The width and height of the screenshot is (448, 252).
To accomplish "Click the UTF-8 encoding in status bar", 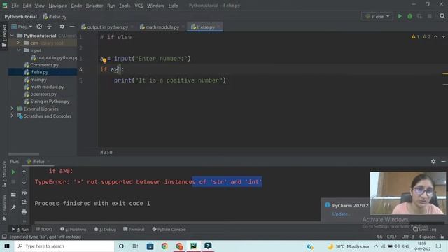I will [407, 237].
